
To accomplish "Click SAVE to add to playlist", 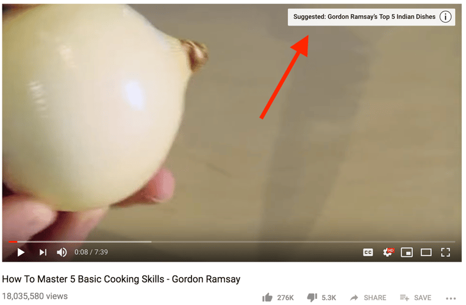I will (x=417, y=298).
